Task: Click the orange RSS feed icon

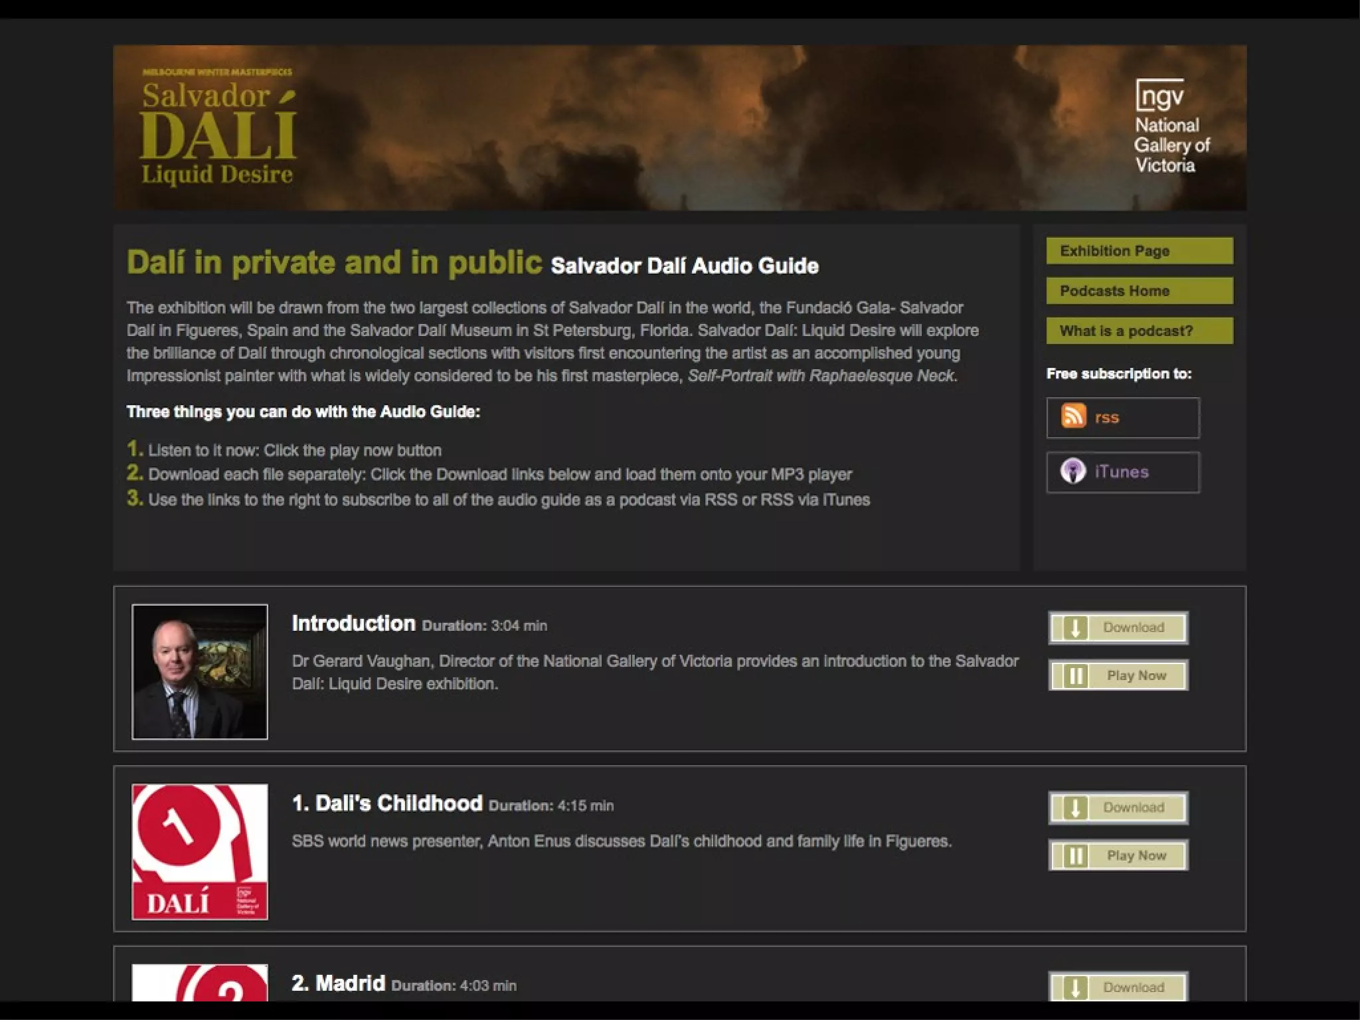Action: pyautogui.click(x=1073, y=416)
